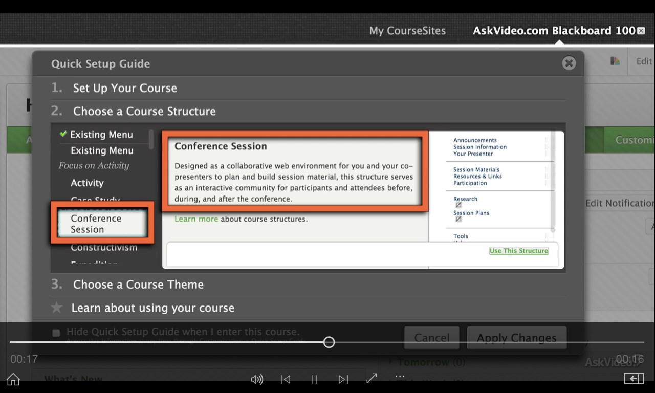
Task: Click the Customi button behind dialog
Action: (x=635, y=140)
